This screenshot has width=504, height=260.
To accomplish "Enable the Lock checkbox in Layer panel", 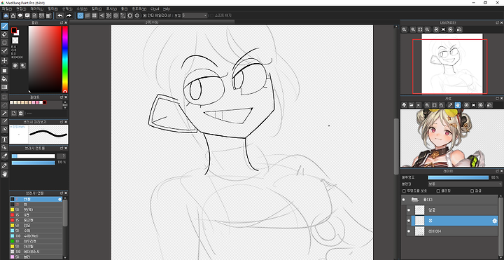I will 472,191.
